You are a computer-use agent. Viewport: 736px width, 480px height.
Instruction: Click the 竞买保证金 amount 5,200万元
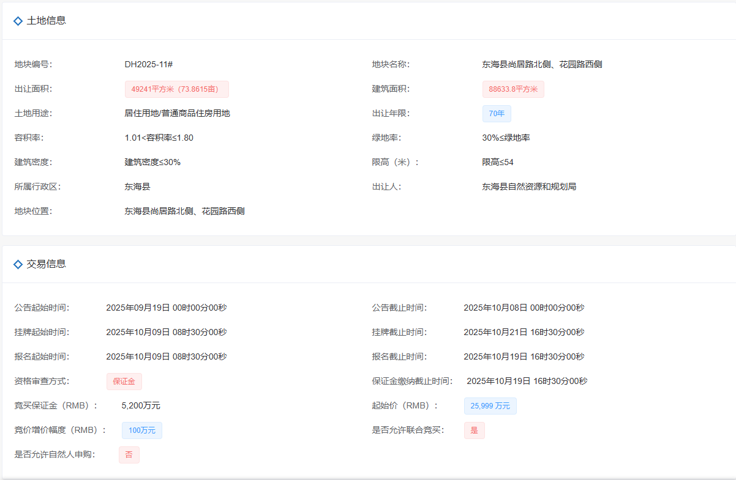tap(141, 405)
